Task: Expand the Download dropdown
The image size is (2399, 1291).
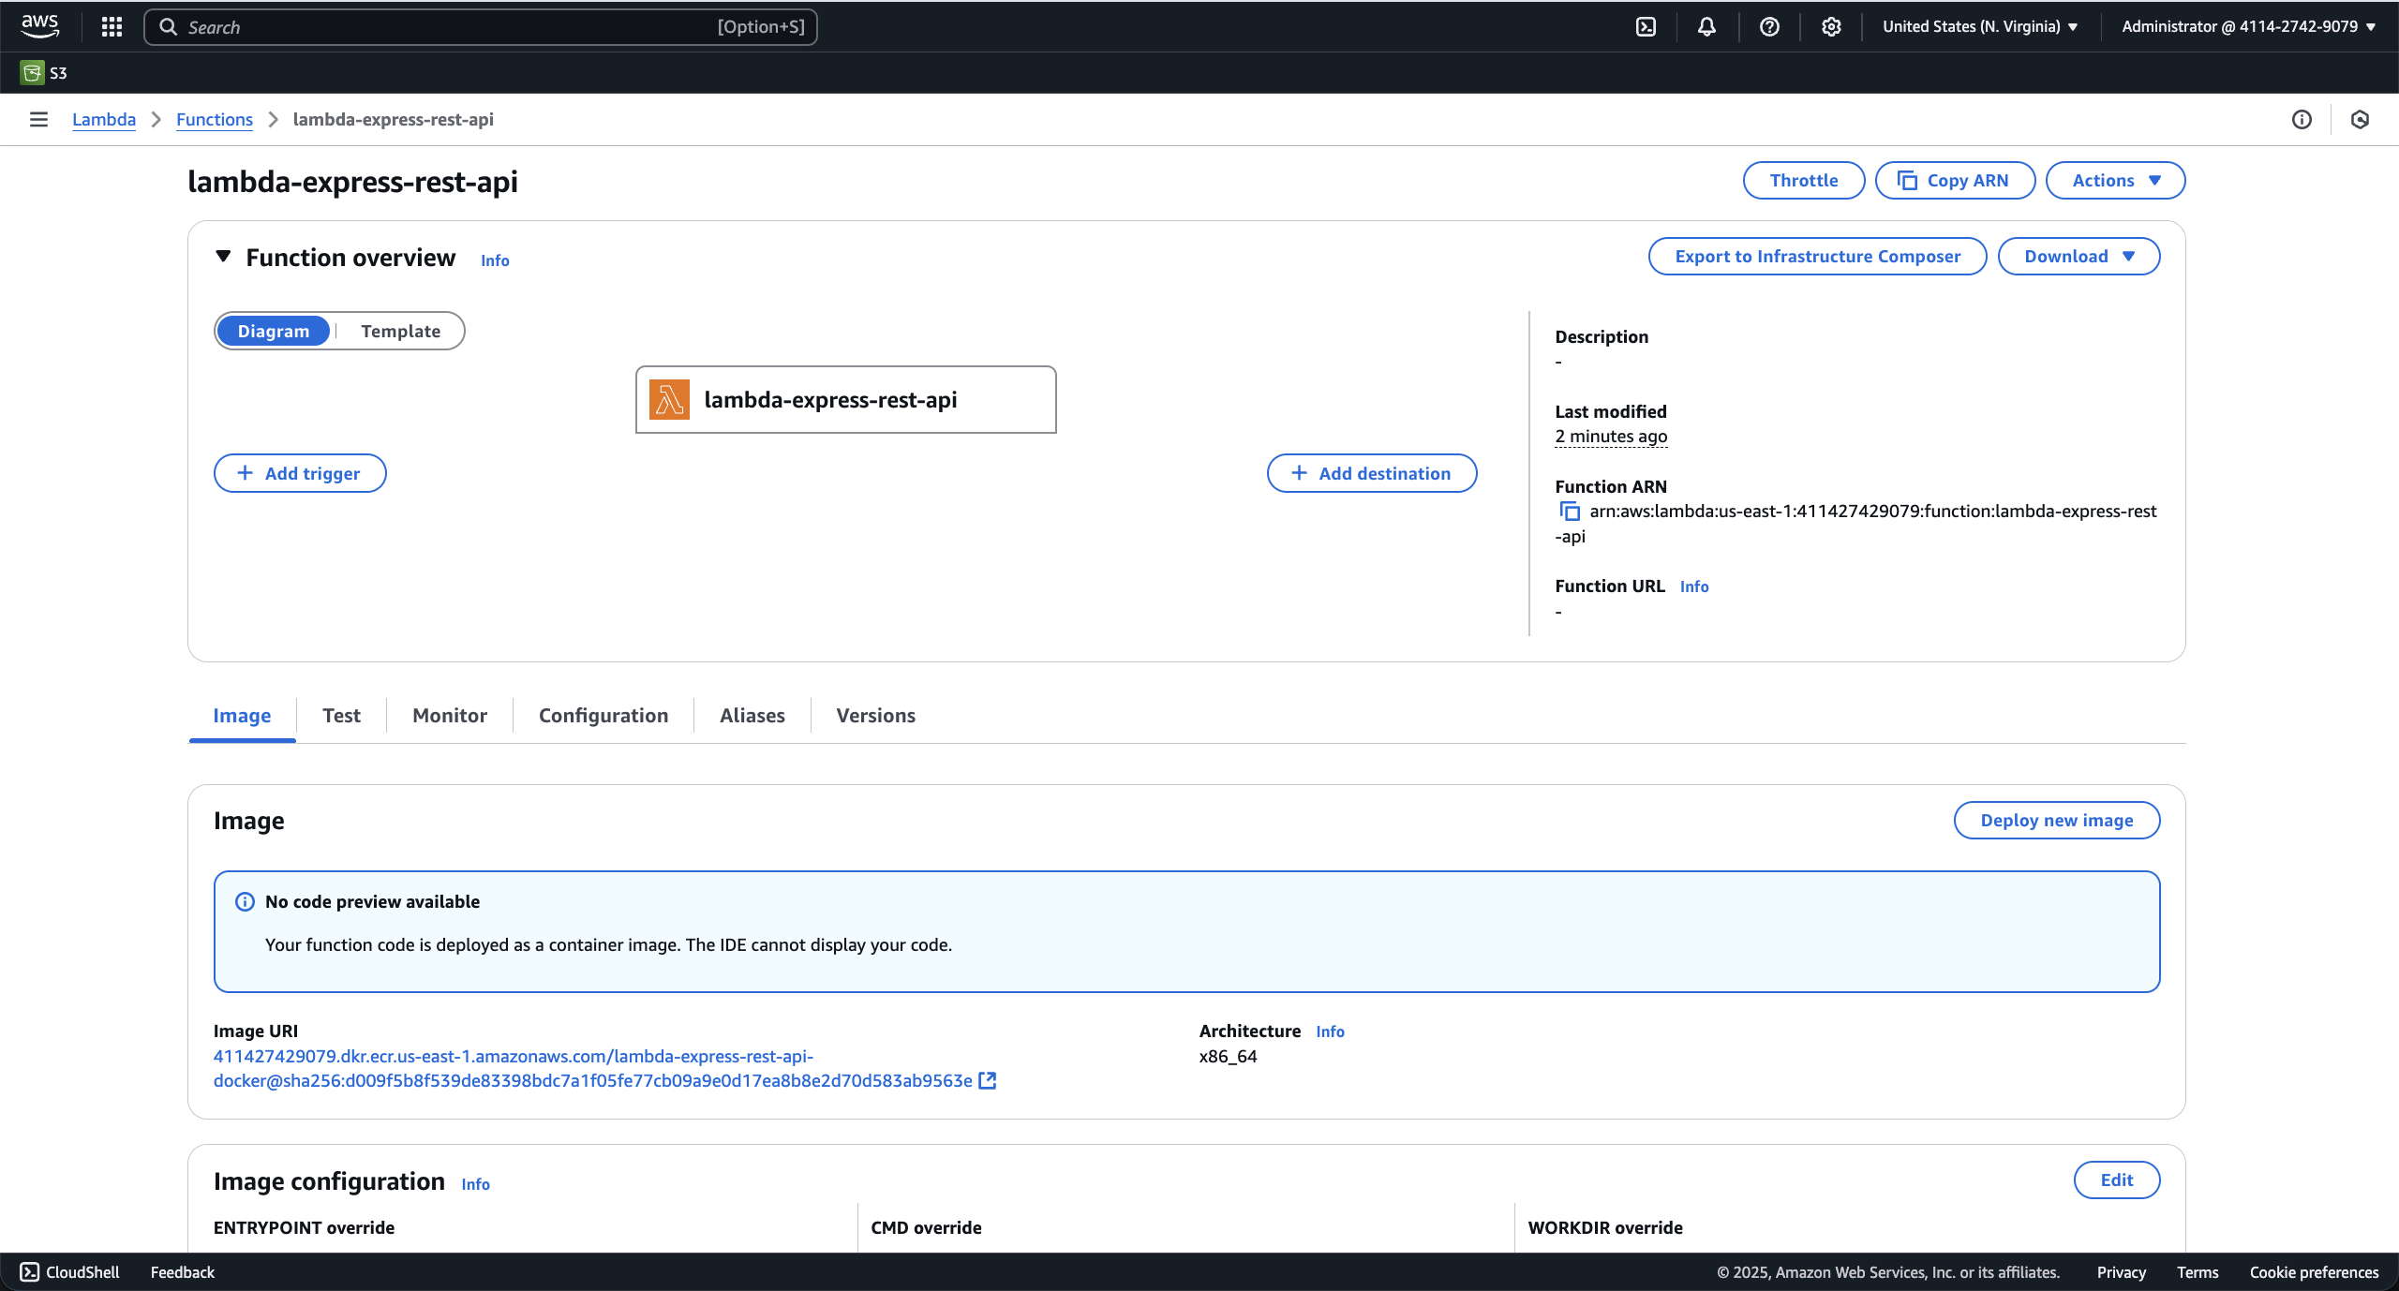Action: click(x=2078, y=256)
